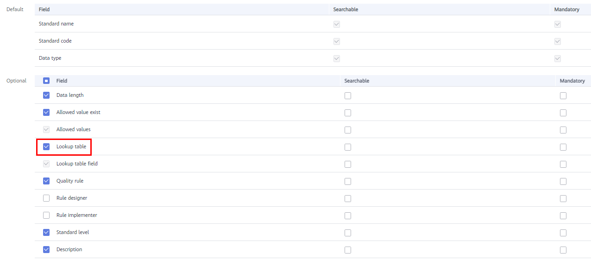
Task: Enable the Rule implementer field checkbox
Action: (46, 215)
